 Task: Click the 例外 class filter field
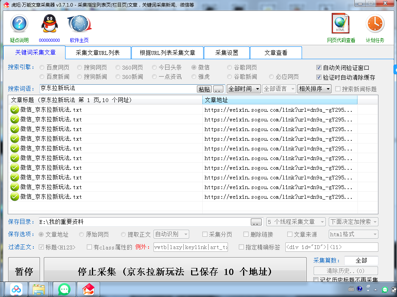191,247
